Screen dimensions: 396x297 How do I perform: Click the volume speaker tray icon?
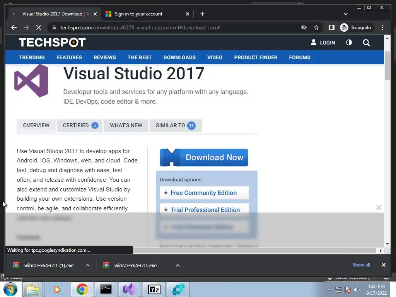coord(357,290)
